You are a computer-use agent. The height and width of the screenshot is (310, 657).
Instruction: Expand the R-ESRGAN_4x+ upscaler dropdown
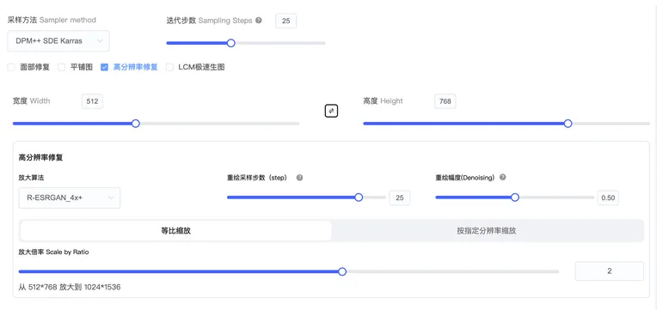click(x=70, y=198)
